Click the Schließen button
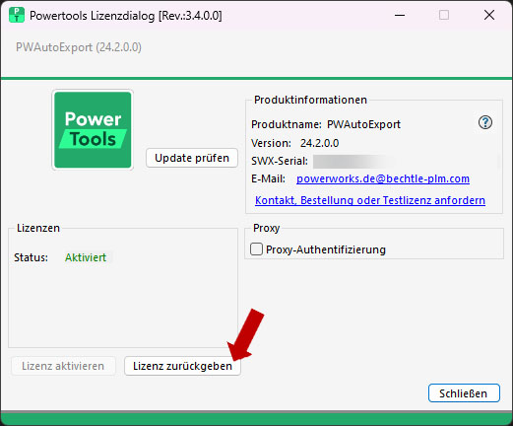This screenshot has width=513, height=426. tap(464, 393)
